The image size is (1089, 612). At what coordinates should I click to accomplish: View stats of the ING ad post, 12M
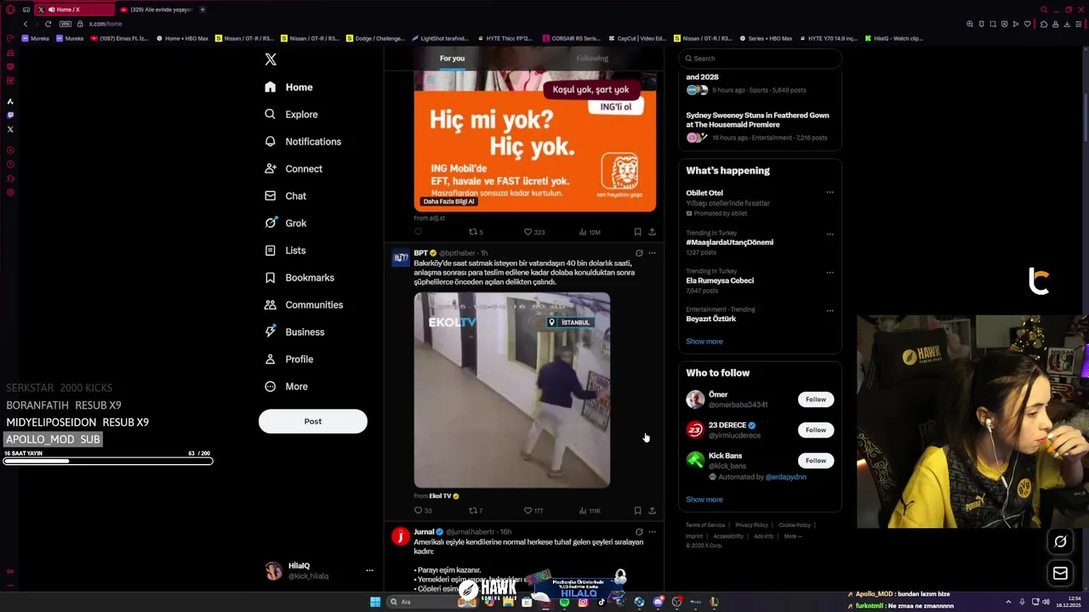[589, 232]
